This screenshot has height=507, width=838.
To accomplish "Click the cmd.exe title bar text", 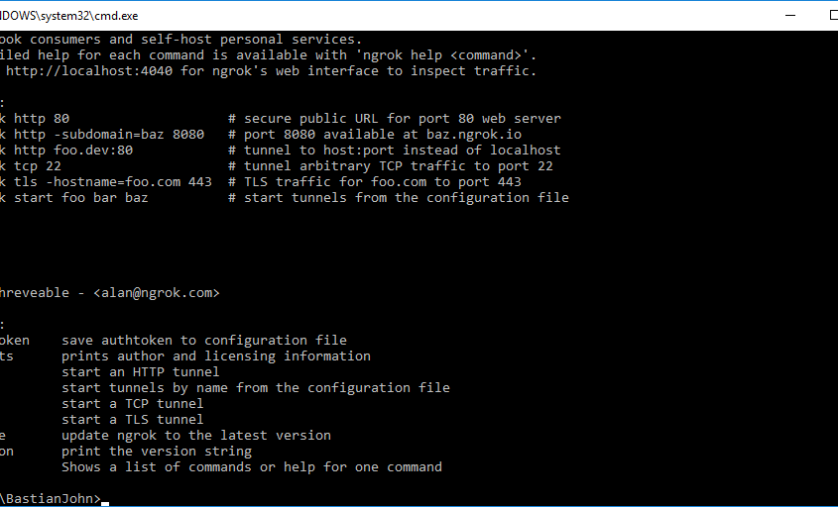I will coord(69,16).
